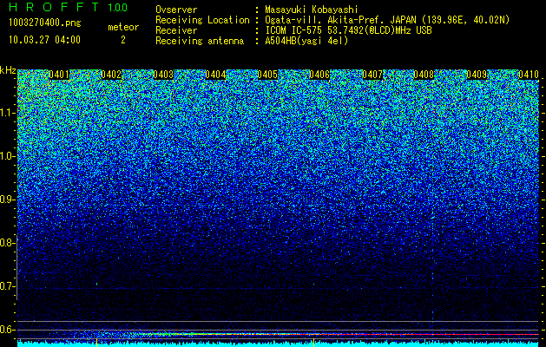Click the Receiving Location field label
This screenshot has height=347, width=546.
pyautogui.click(x=202, y=20)
